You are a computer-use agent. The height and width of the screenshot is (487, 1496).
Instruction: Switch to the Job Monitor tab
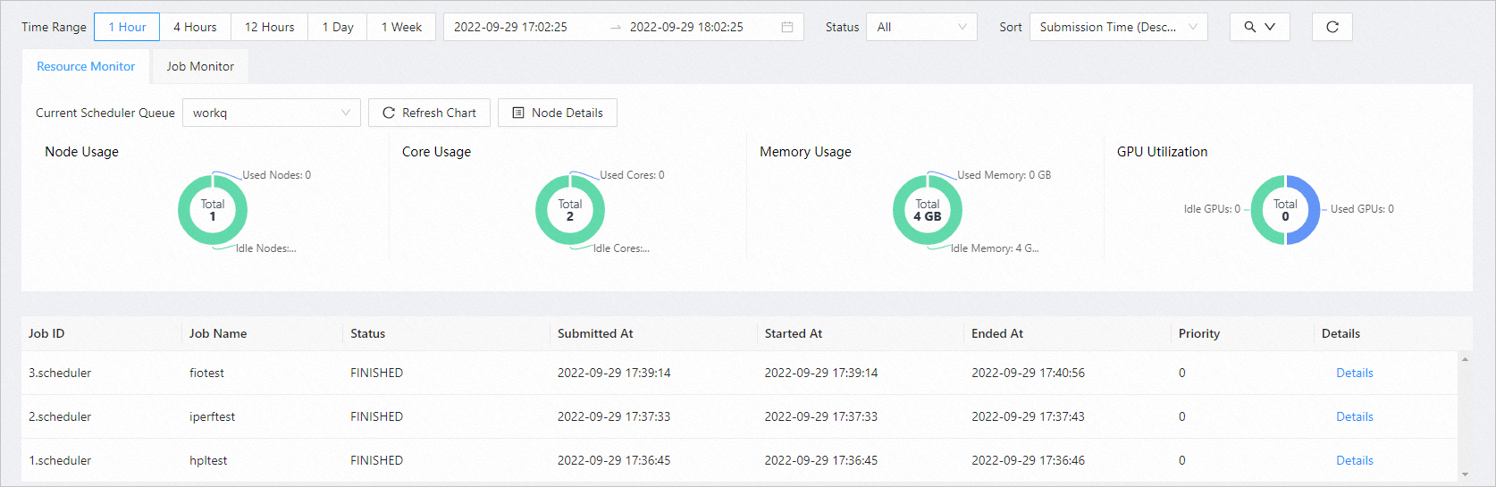pos(200,66)
